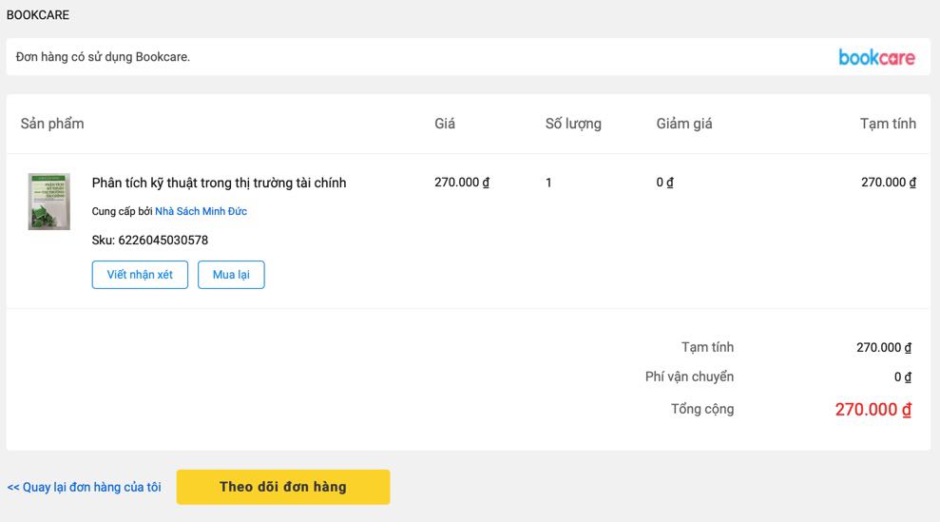The image size is (940, 522).
Task: Click the 'Phí vận chuyển' label
Action: point(689,377)
